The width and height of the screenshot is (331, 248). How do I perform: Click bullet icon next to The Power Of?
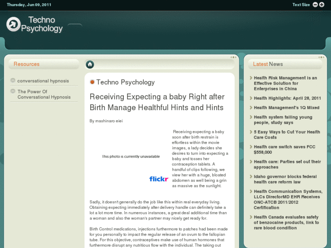pos(13,91)
